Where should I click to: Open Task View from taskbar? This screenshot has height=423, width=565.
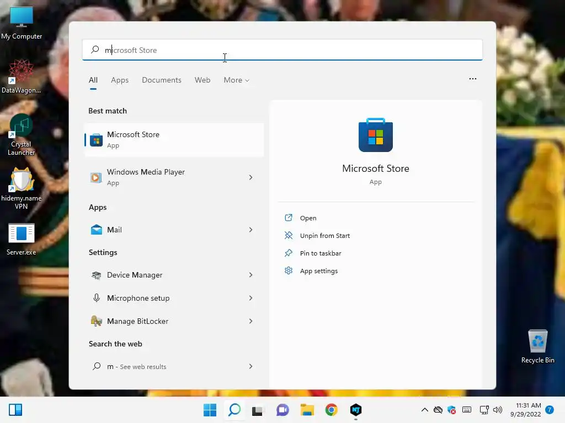pyautogui.click(x=258, y=410)
